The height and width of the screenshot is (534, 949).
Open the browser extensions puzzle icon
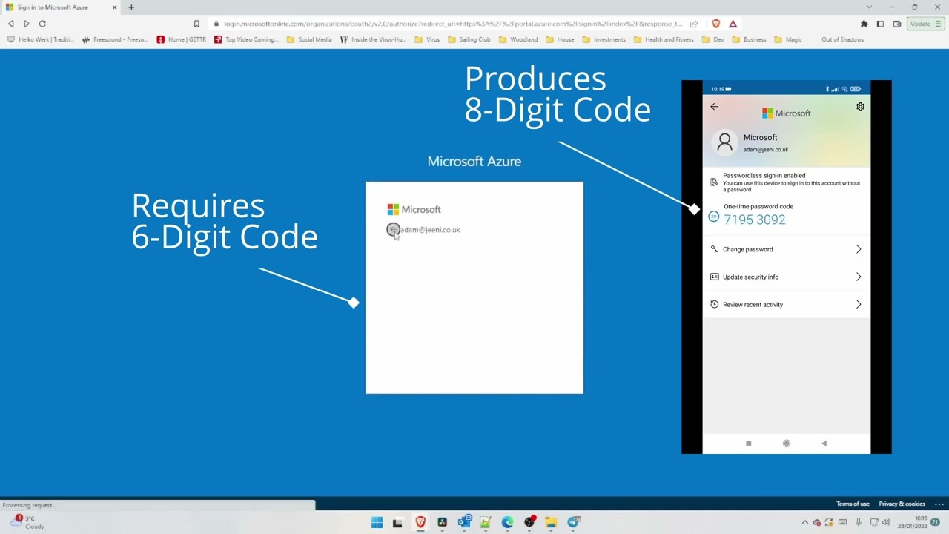pos(864,23)
